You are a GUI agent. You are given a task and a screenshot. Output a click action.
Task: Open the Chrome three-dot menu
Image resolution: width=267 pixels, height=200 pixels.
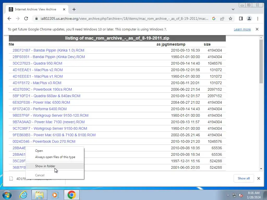(258, 18)
